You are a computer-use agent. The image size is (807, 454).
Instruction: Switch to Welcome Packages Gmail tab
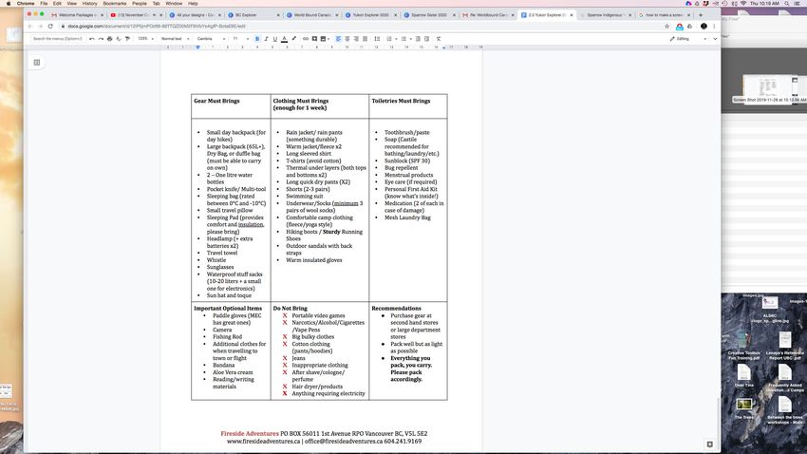tap(77, 15)
